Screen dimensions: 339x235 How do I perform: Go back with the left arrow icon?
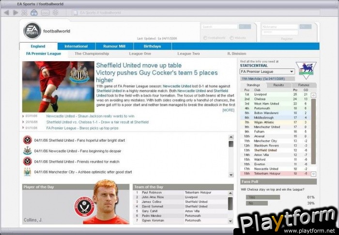coord(7,13)
